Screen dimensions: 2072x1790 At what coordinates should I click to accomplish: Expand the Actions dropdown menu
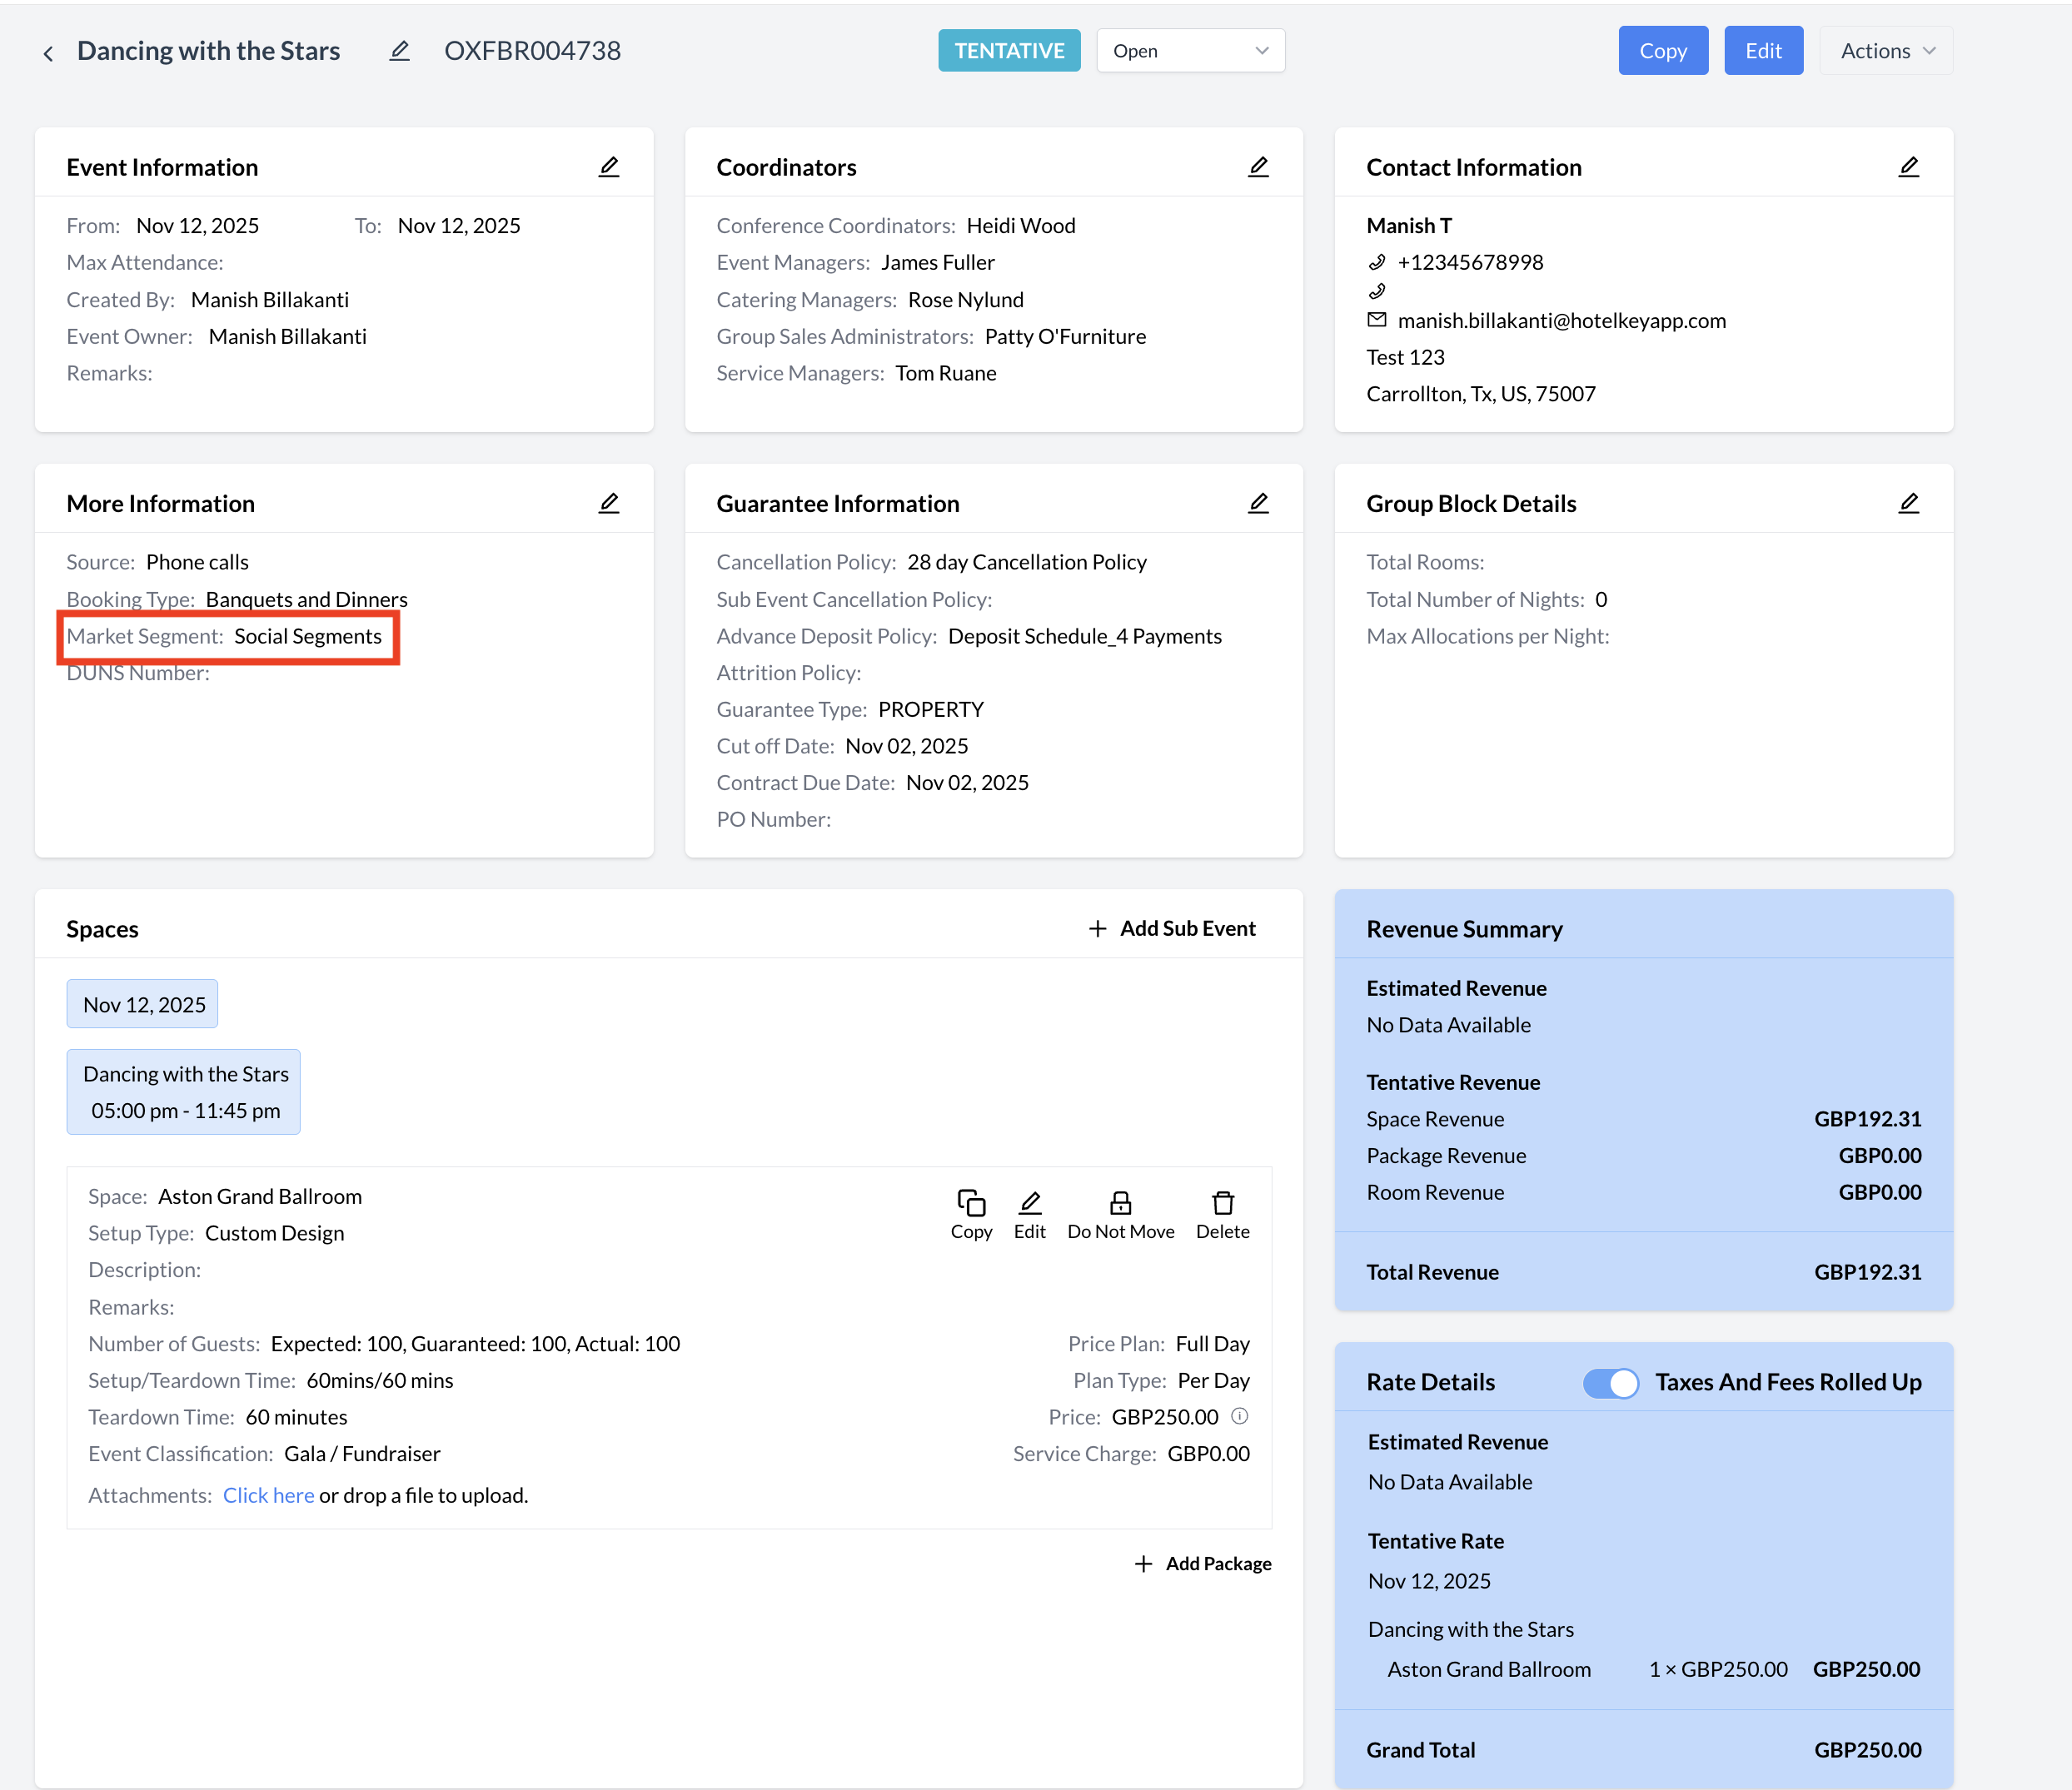(x=1885, y=51)
